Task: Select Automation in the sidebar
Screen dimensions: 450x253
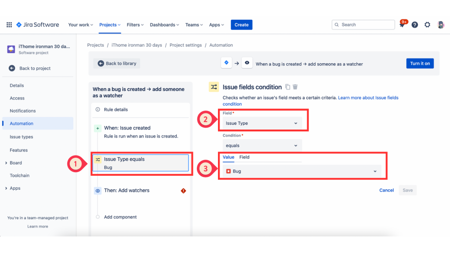Action: [x=38, y=123]
